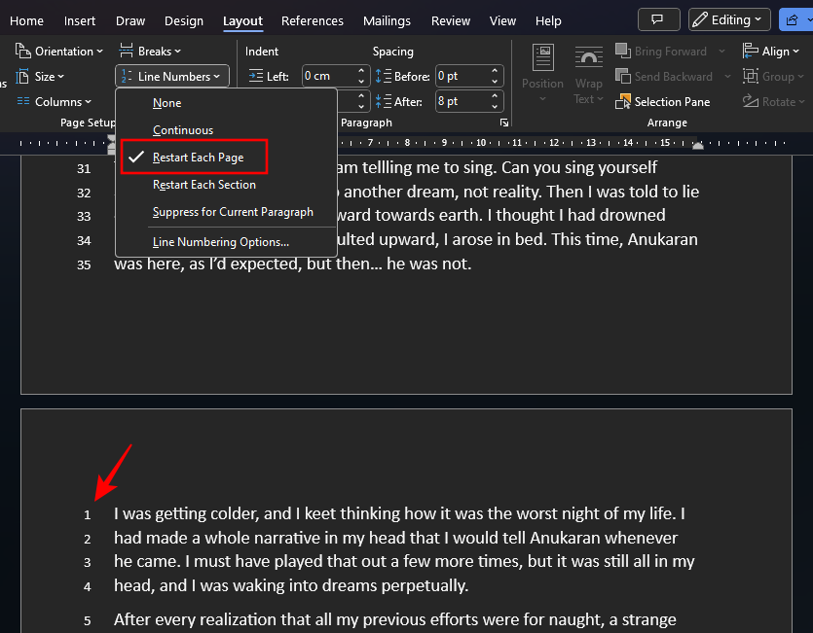Click the Left indent input field
This screenshot has height=633, width=813.
coord(329,76)
